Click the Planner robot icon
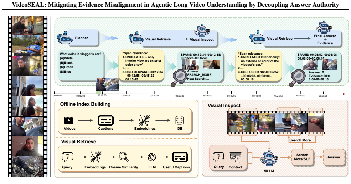The width and height of the screenshot is (351, 184). tap(64, 38)
